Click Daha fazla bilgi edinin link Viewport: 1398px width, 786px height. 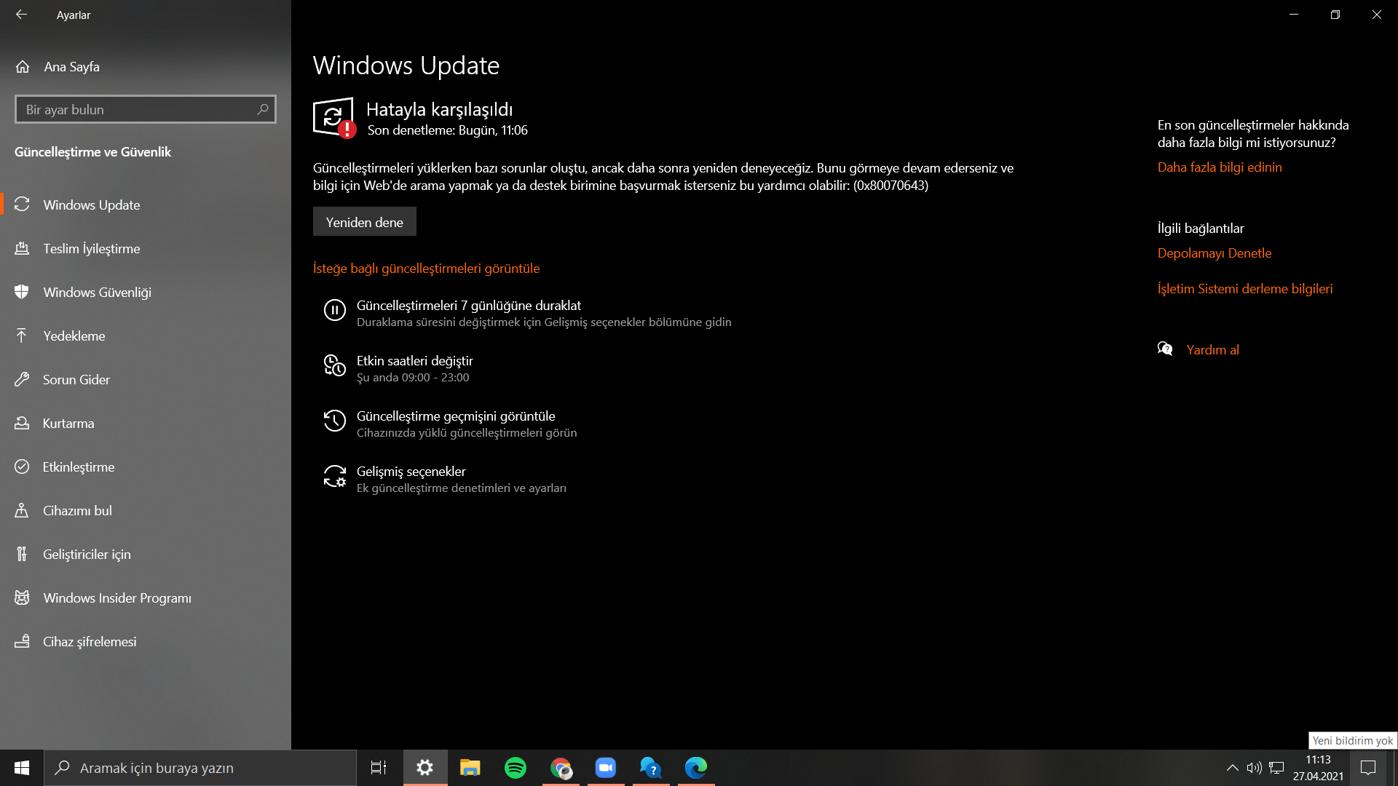click(1220, 167)
